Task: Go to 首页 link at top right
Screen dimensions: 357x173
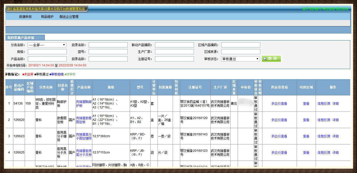Action: coord(305,9)
